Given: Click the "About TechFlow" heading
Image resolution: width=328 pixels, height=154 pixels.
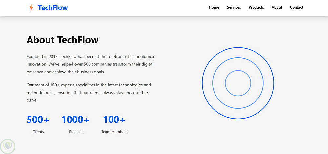Looking at the screenshot, I should tap(63, 40).
